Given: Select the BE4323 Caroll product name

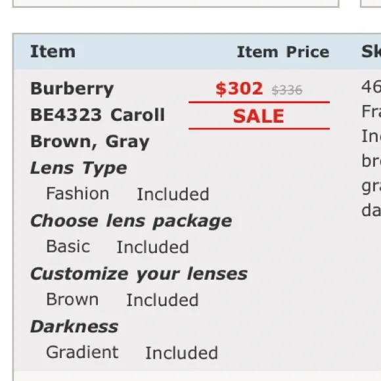Looking at the screenshot, I should click(98, 115).
